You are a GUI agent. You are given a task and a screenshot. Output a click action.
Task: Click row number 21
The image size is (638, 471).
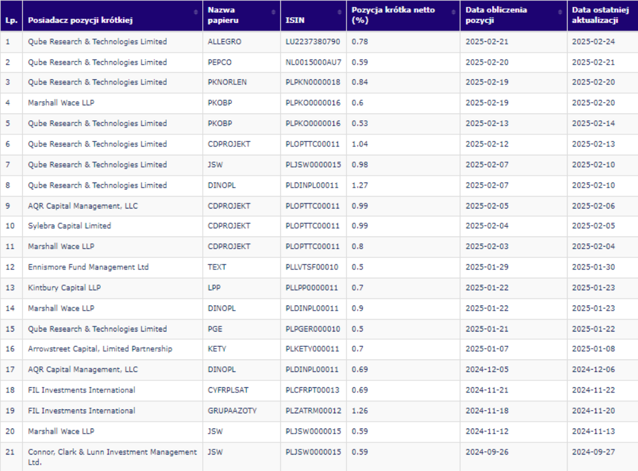[x=10, y=452]
